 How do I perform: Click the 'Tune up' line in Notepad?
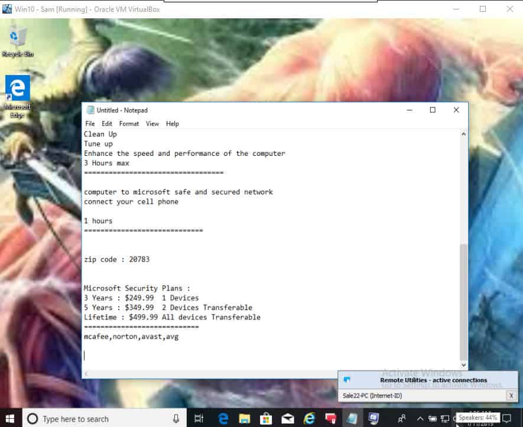(x=98, y=144)
